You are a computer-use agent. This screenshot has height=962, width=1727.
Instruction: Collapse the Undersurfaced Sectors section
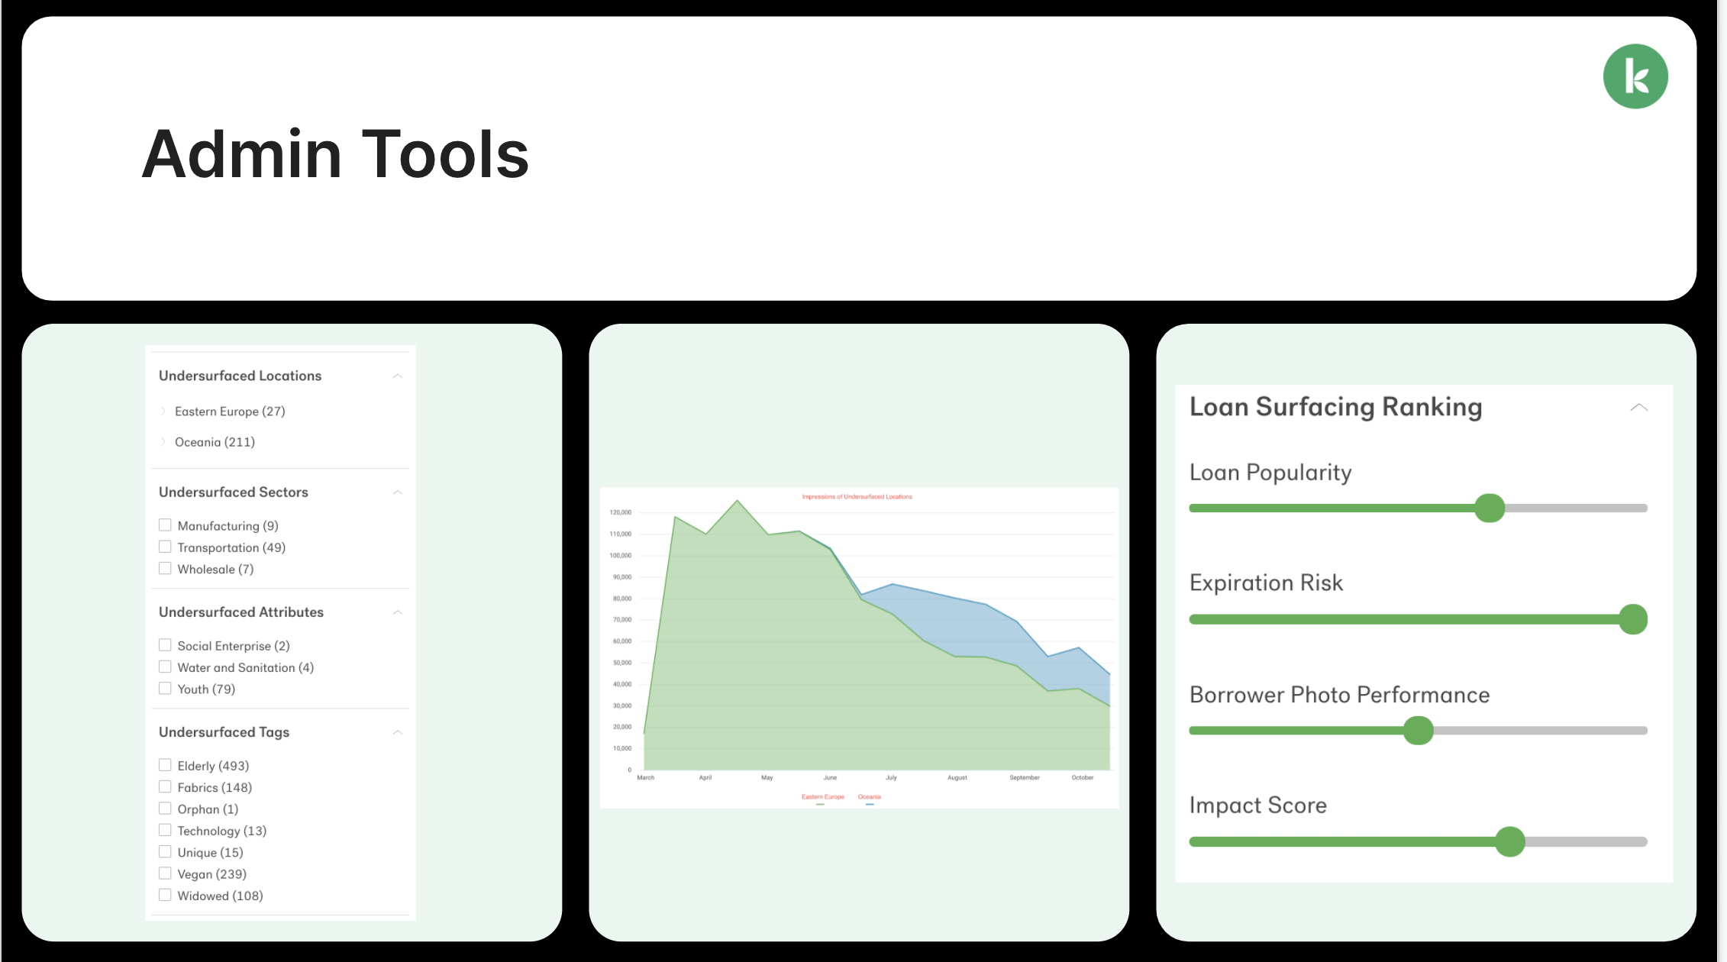pos(397,492)
